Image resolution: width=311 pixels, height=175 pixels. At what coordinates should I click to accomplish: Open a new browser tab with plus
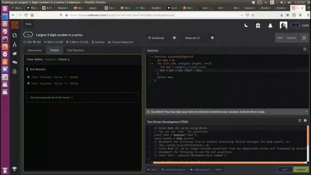point(309,8)
